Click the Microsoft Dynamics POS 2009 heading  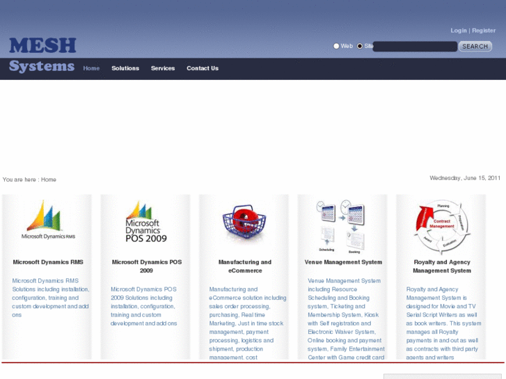[146, 266]
